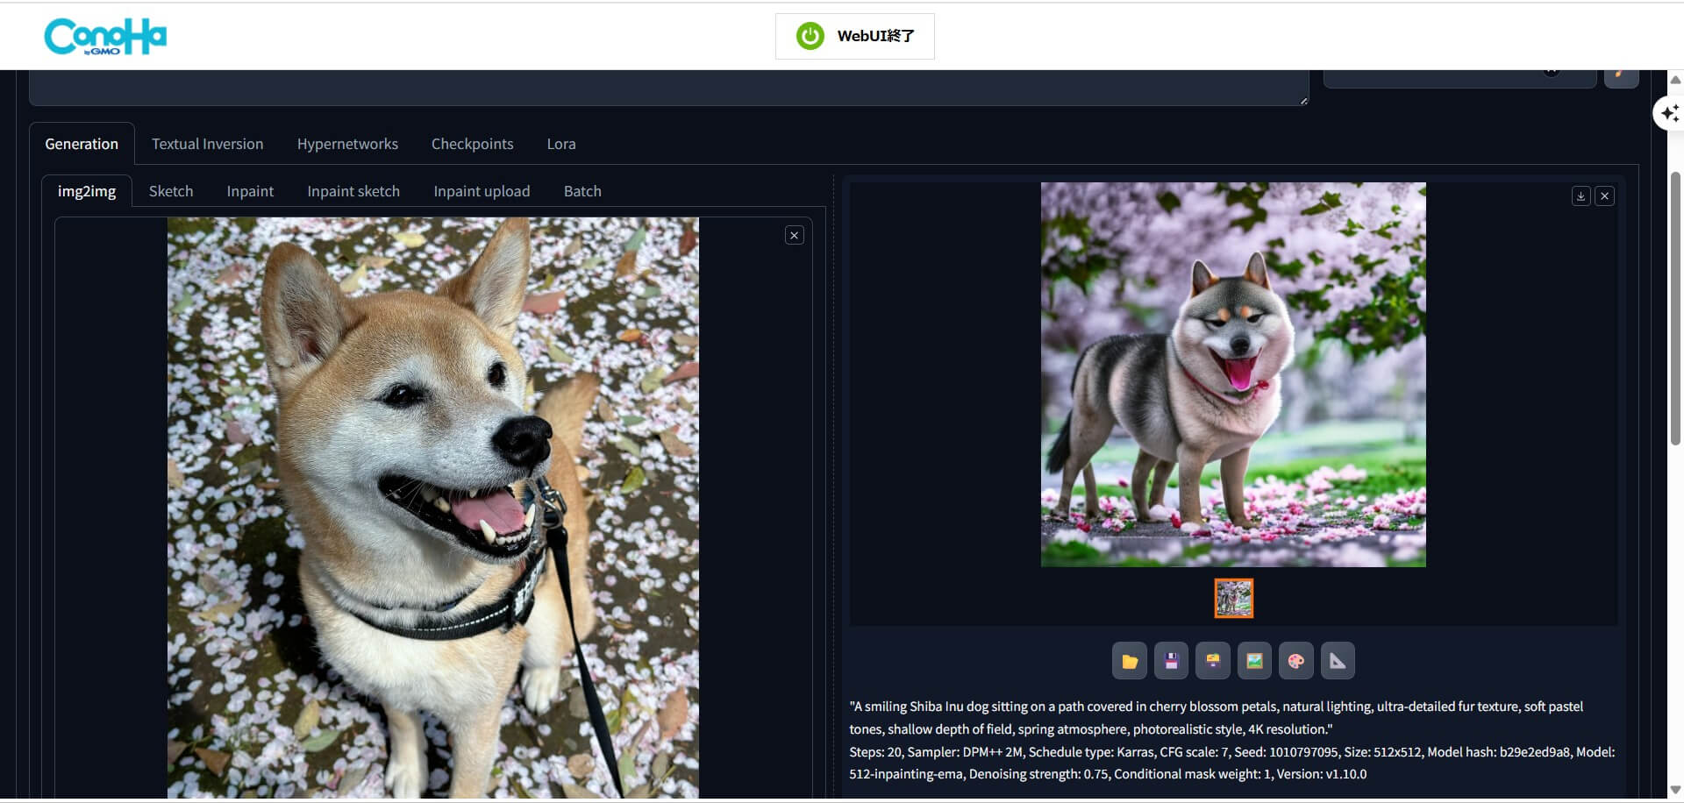Open the Textual Inversion tab
The width and height of the screenshot is (1684, 803).
point(207,144)
